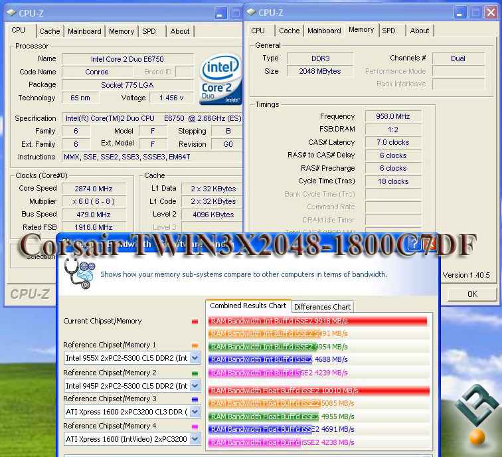Viewport: 502px width, 457px height.
Task: Click the Package value Socket 775 LGA
Action: 127,85
